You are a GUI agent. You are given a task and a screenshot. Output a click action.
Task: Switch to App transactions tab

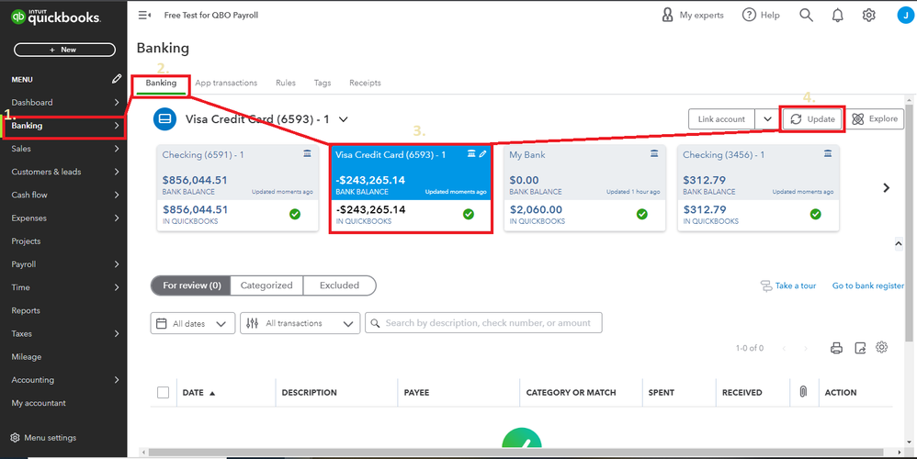click(x=226, y=83)
